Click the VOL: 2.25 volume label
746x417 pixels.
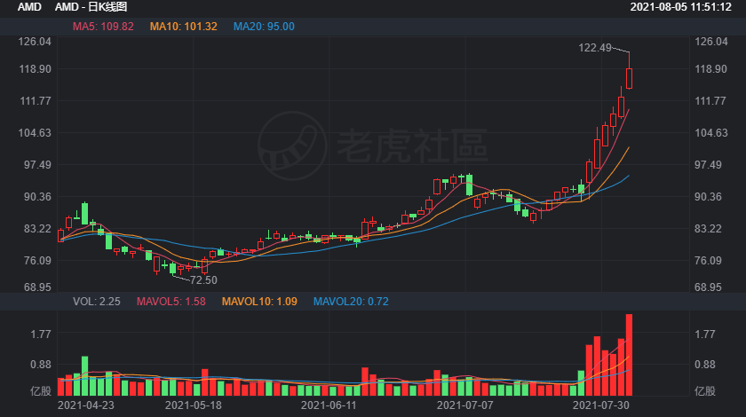pos(97,302)
